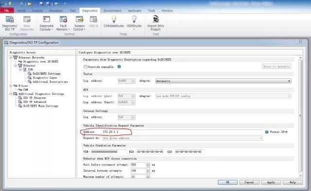Collapse the CON node under Ethernet
311x191 pixels.
[x=20, y=70]
